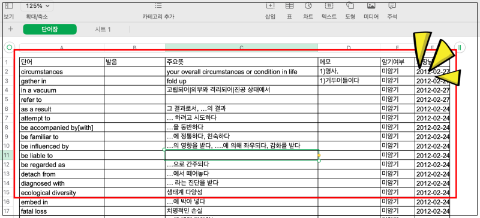Click the header cell '암기여부'

pyautogui.click(x=398, y=62)
